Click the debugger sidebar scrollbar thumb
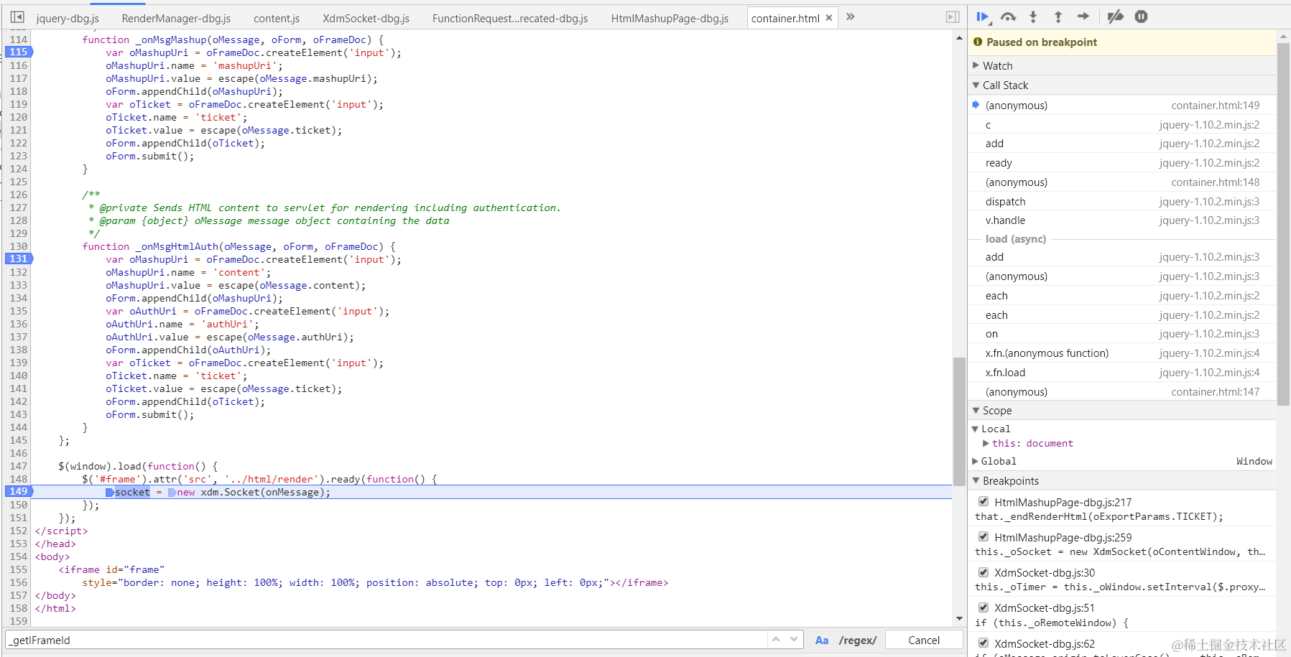1291x657 pixels. point(1283,224)
